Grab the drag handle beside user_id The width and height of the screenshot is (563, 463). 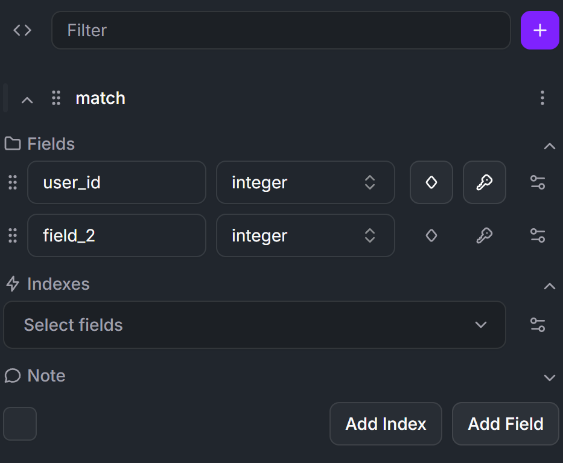[x=13, y=182]
